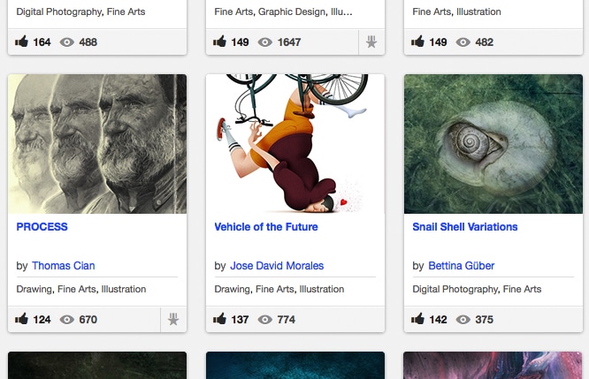Screen dimensions: 589x379
Task: Open Vehicle of the Future title link
Action: 266,227
